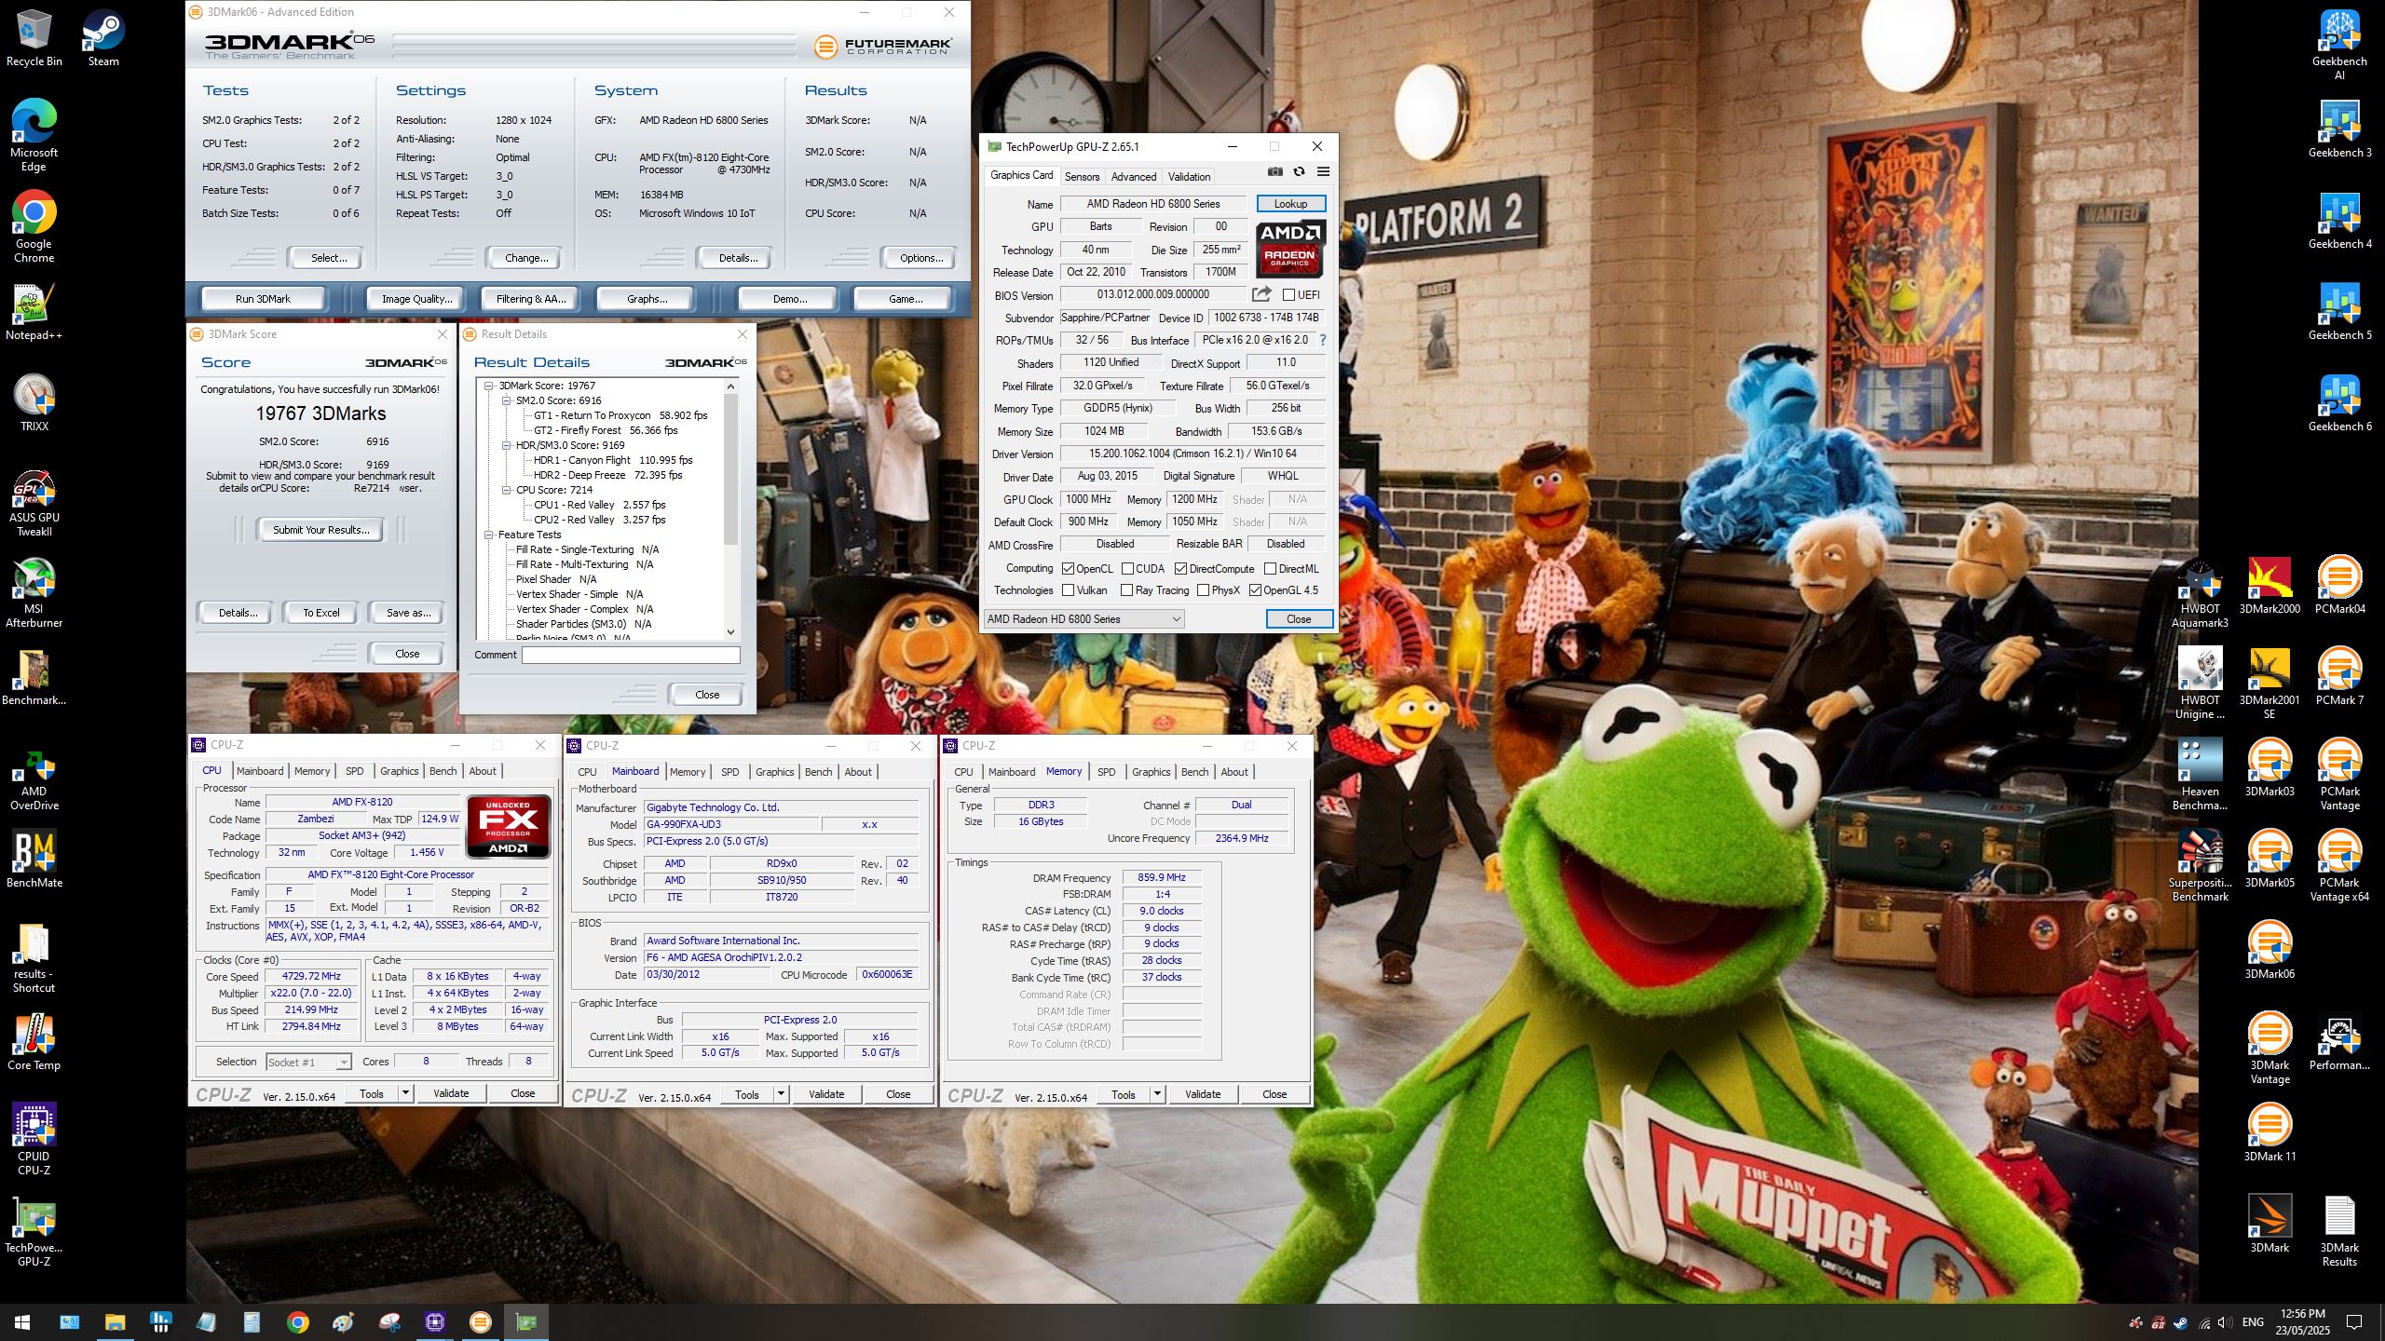This screenshot has width=2385, height=1341.
Task: Toggle the DirectML checkbox
Action: point(1270,569)
